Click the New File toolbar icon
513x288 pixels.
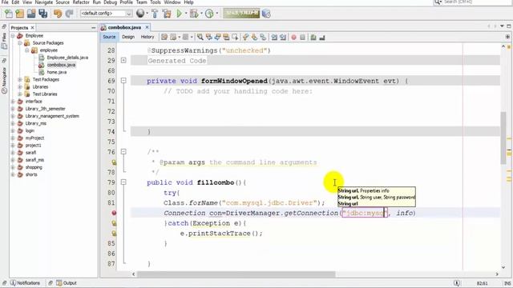pyautogui.click(x=9, y=14)
